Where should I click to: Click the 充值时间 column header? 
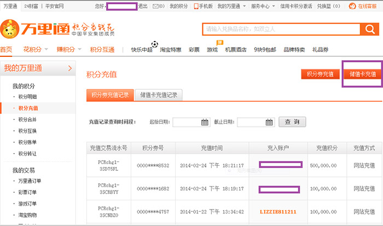pos(212,148)
